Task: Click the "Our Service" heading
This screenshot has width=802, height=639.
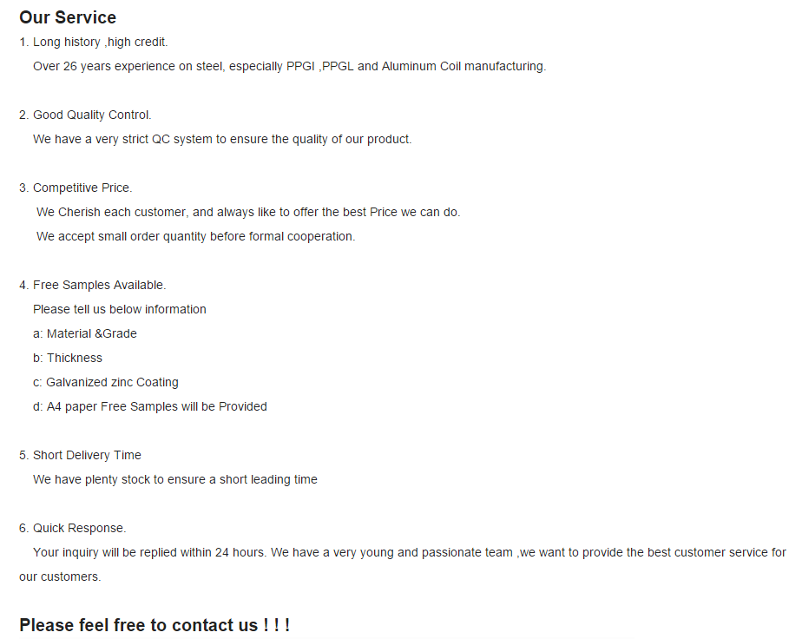Action: (x=68, y=17)
